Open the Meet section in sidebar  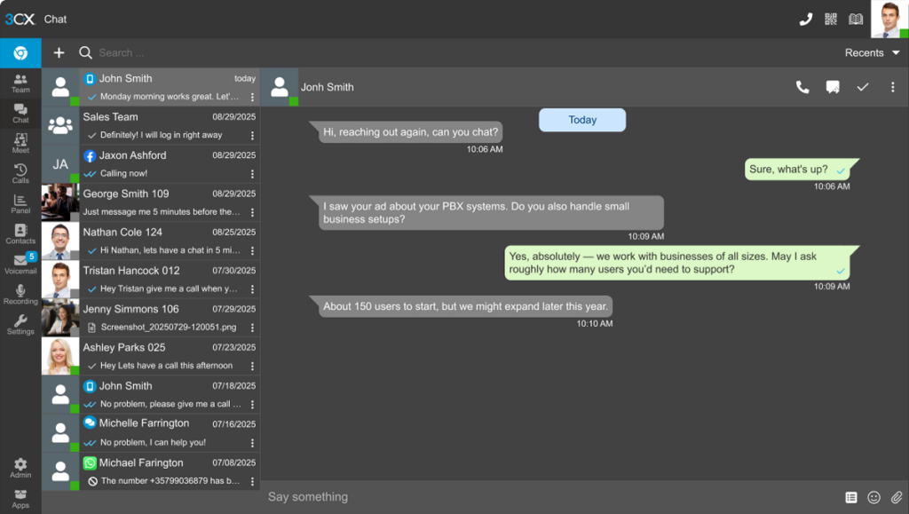(20, 143)
